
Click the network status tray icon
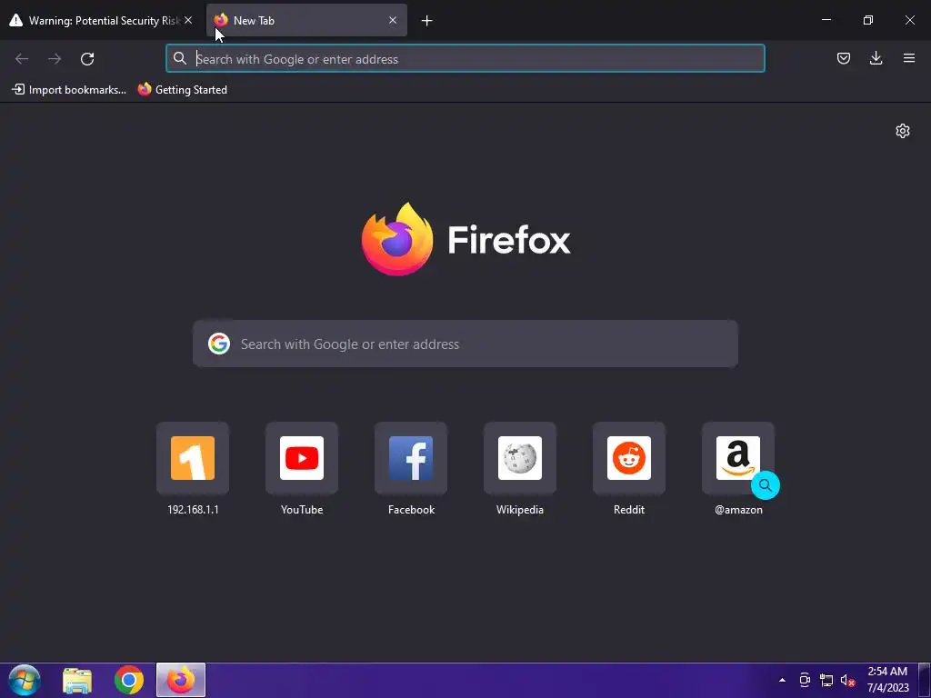(x=826, y=680)
